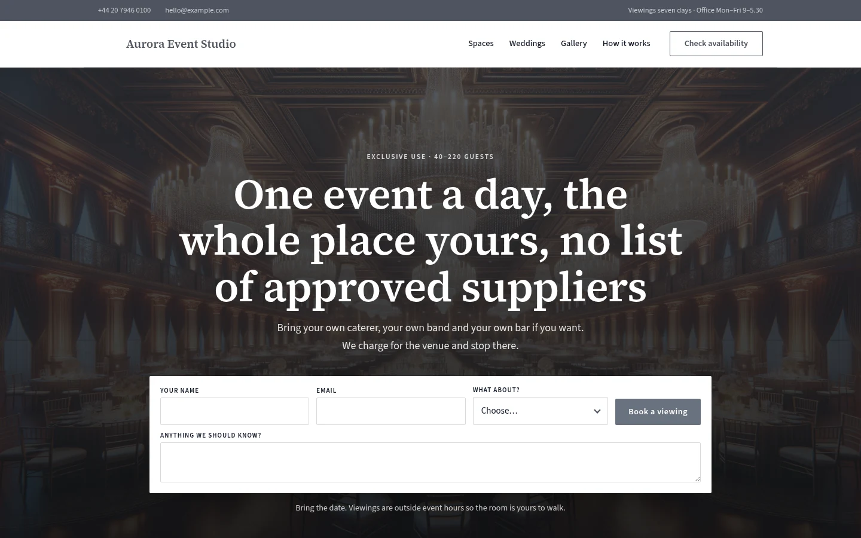Click the Bring the date viewing note
861x538 pixels.
(x=430, y=508)
